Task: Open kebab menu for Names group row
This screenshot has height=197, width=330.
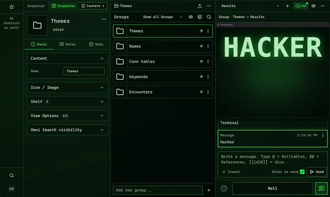Action: click(208, 46)
